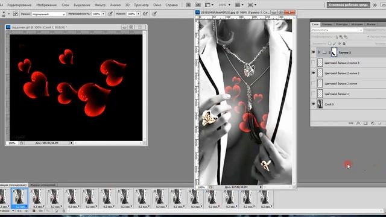The width and height of the screenshot is (386, 217).
Task: Open the looping options dropdown
Action: point(13,211)
